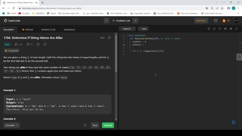Close the LeetCode browser tab

click(x=36, y=3)
